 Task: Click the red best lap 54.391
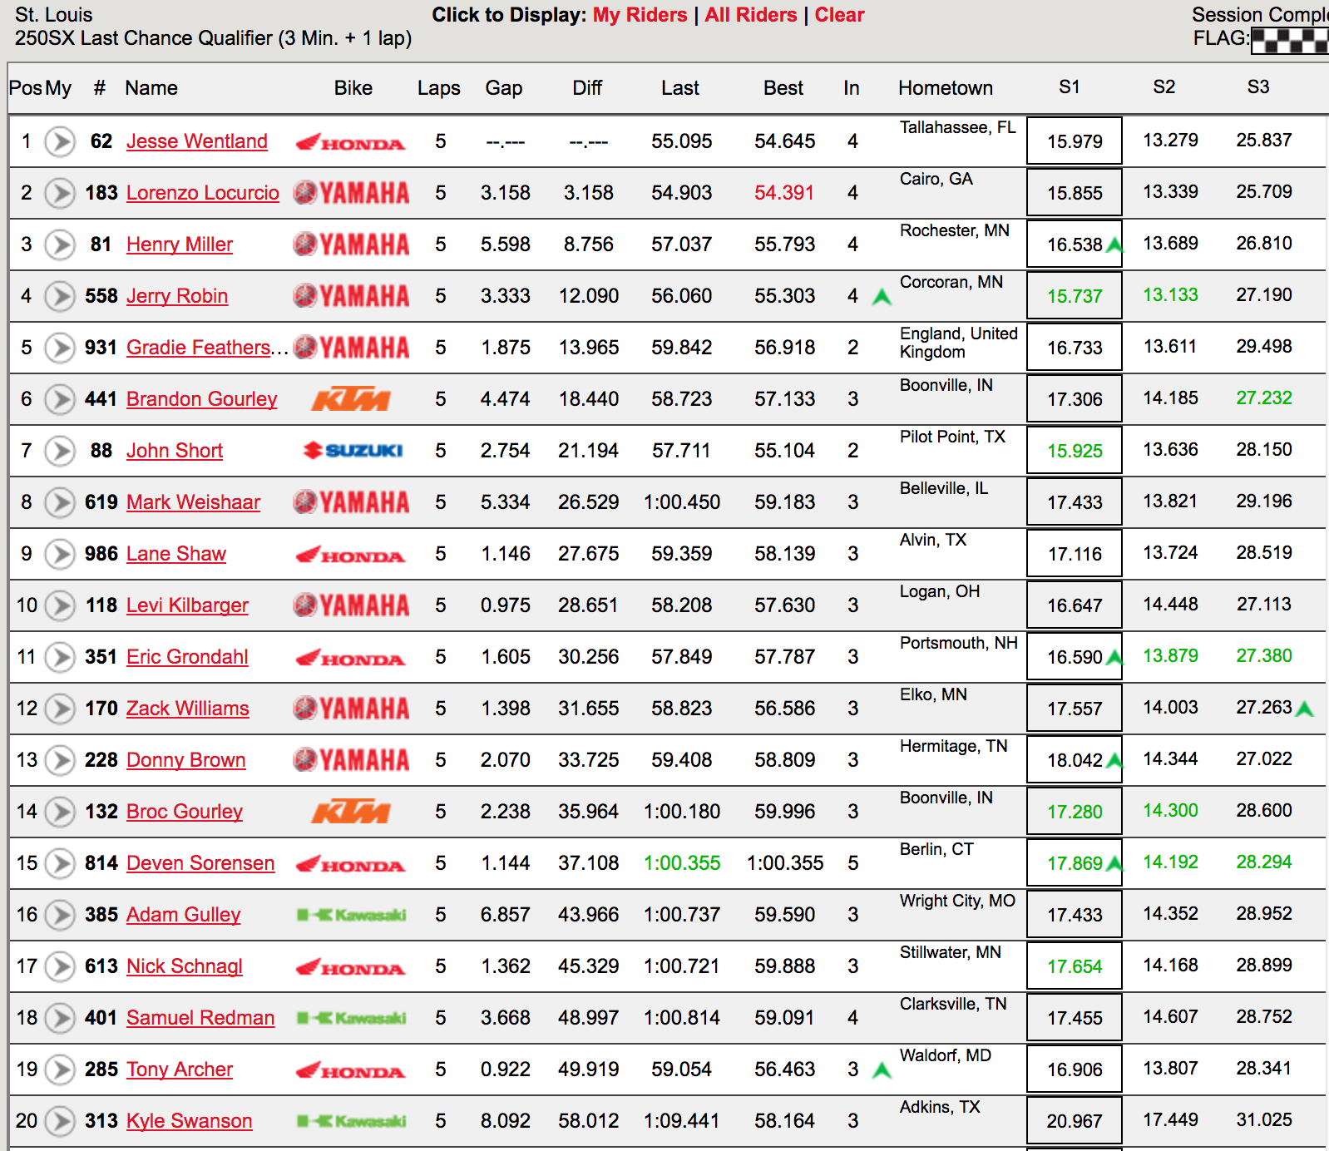tap(784, 193)
